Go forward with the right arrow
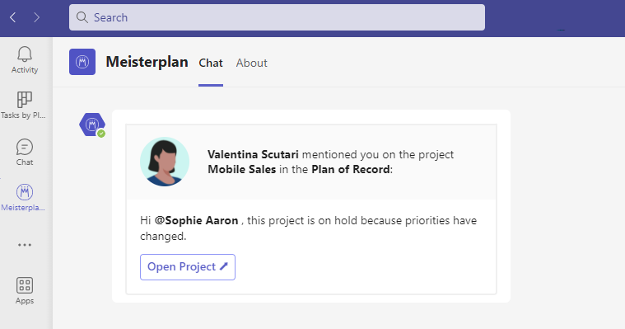 [x=37, y=17]
